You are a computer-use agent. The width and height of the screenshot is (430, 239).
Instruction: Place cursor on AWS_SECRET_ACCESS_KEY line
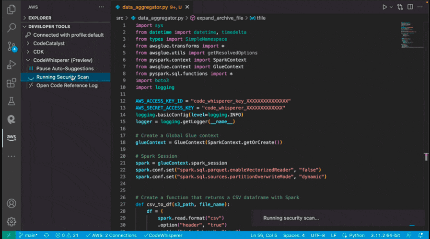210,108
